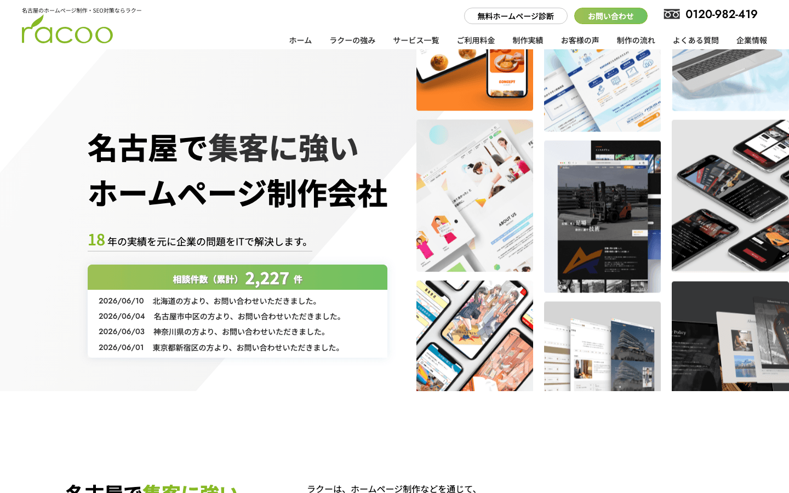This screenshot has height=493, width=789.
Task: Open the ABOUT US white website thumbnail
Action: [x=474, y=196]
